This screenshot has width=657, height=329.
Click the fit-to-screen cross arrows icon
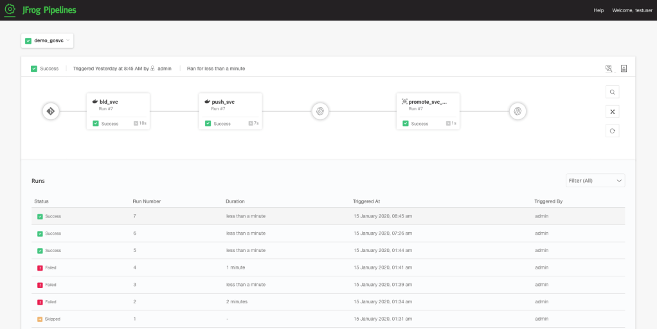[x=613, y=112]
